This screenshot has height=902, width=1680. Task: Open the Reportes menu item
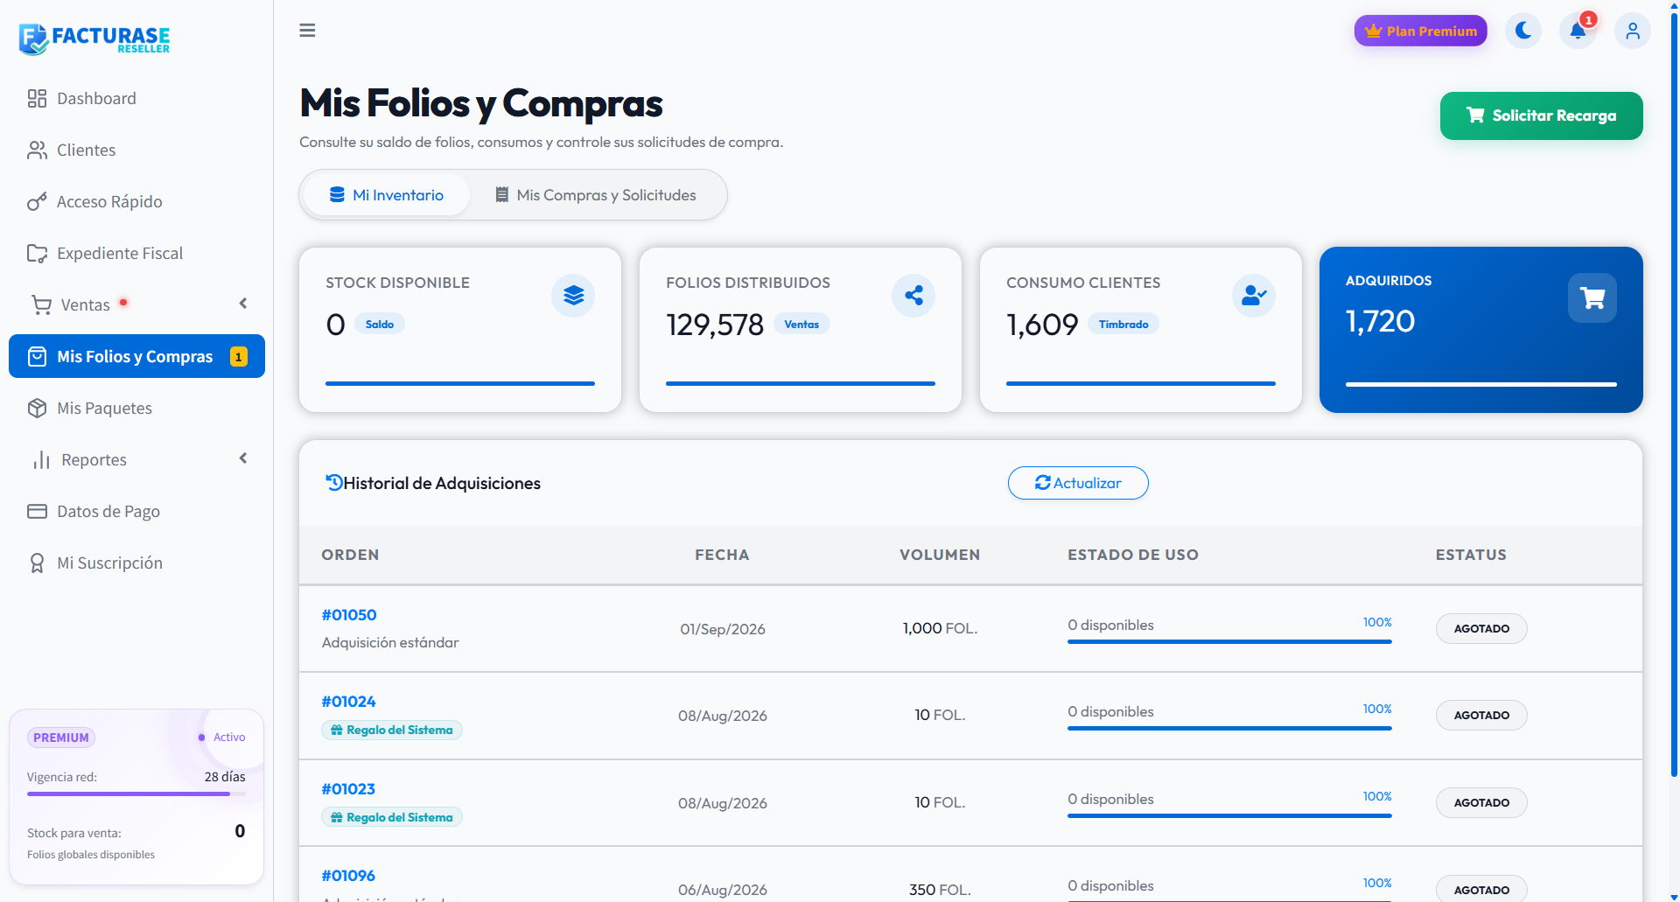coord(136,459)
